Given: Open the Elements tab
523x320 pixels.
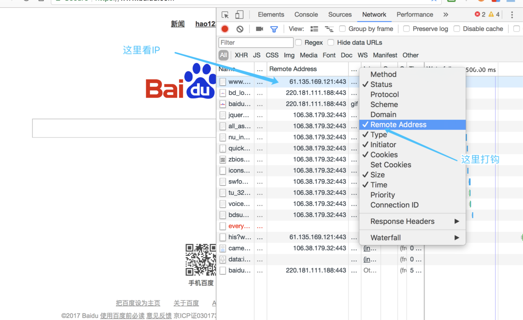Looking at the screenshot, I should [271, 15].
